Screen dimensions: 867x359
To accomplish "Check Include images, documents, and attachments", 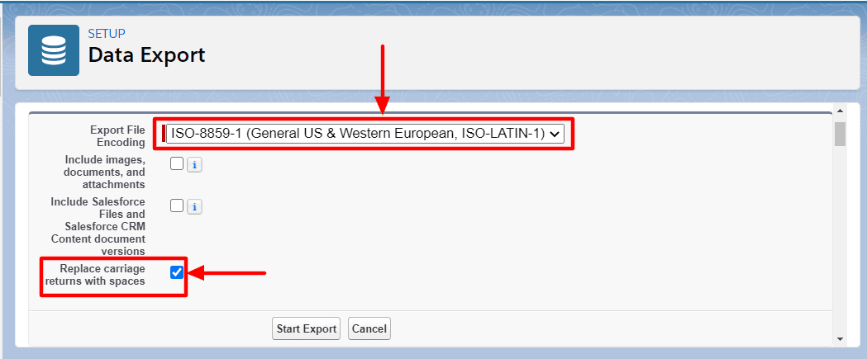I will [177, 163].
